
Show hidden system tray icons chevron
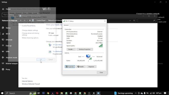[x=136, y=93]
